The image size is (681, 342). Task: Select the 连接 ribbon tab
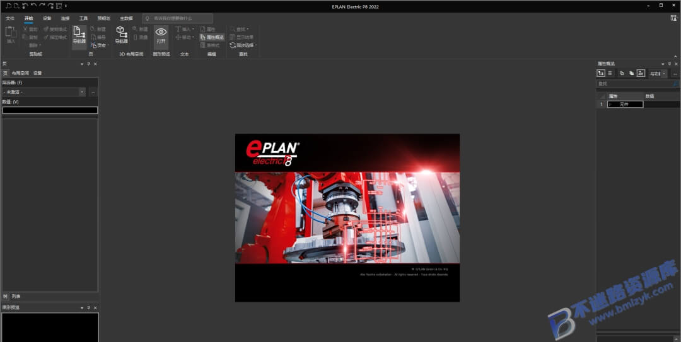pyautogui.click(x=65, y=18)
